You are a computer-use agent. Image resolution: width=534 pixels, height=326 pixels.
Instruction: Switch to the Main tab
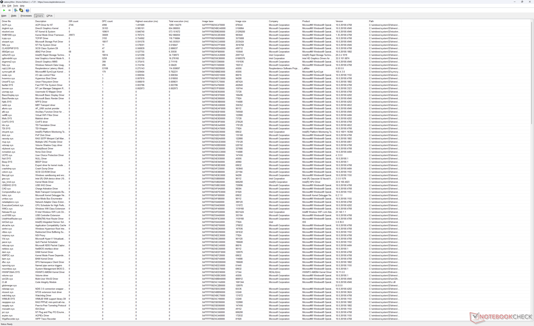[4, 16]
